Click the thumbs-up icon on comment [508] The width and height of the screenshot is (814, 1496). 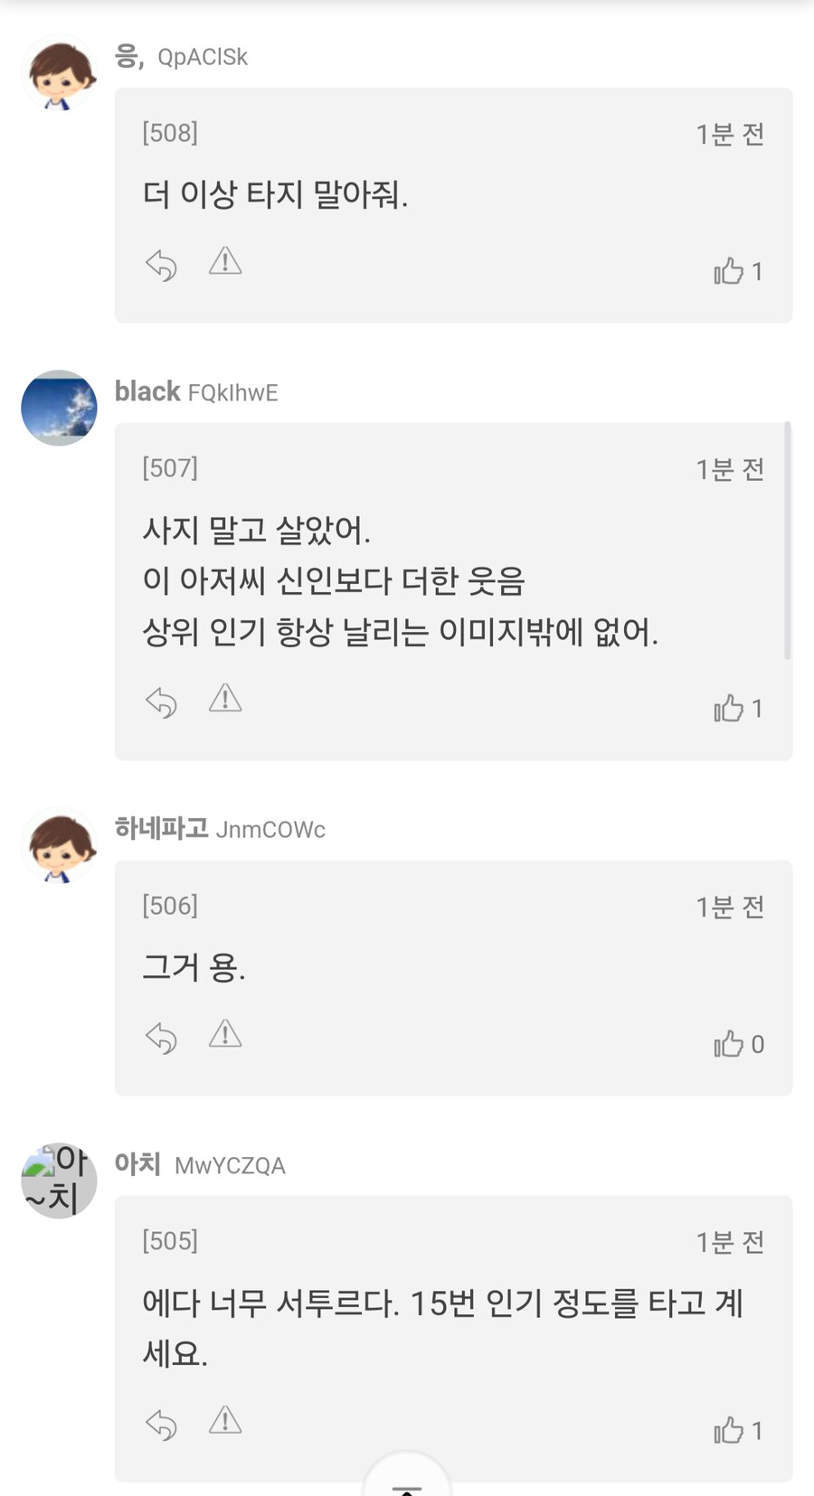tap(729, 270)
